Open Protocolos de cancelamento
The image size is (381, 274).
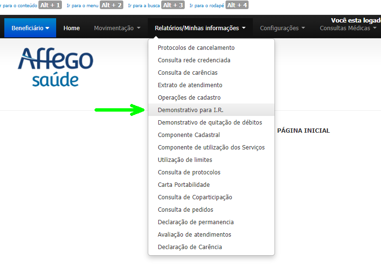coord(196,48)
